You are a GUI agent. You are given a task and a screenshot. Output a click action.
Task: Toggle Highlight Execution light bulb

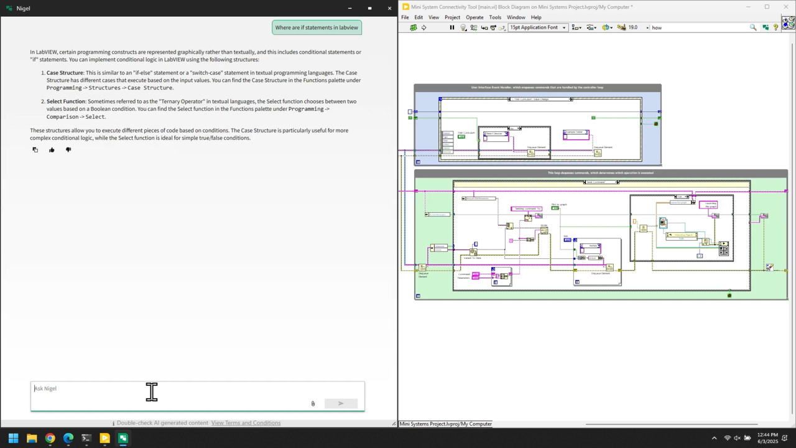(463, 27)
